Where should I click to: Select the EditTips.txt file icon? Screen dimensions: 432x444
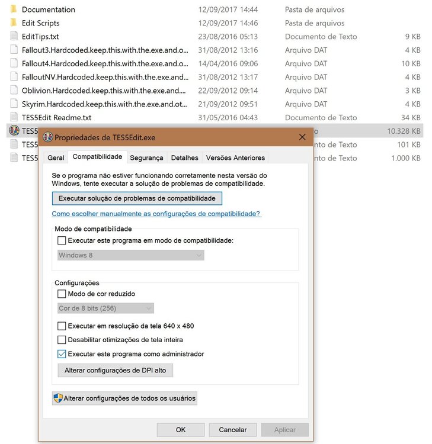14,36
